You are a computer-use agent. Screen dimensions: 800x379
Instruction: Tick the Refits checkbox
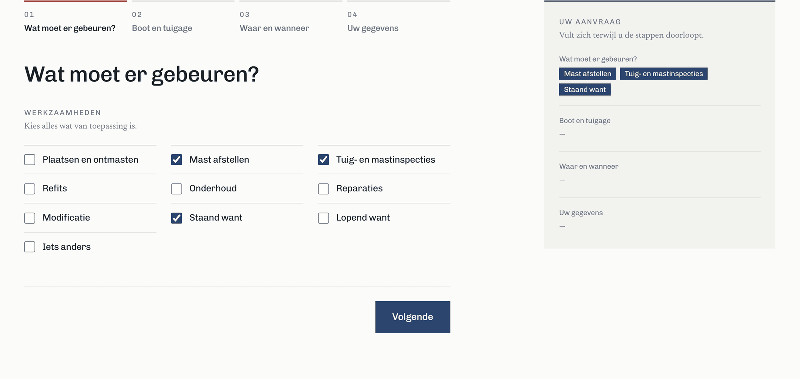coord(30,189)
